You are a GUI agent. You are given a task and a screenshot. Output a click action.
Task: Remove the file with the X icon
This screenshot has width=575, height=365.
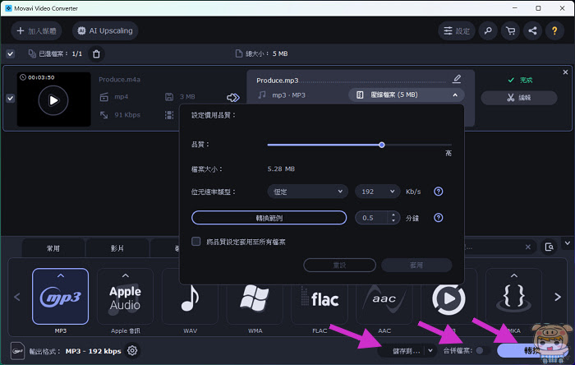click(x=565, y=72)
